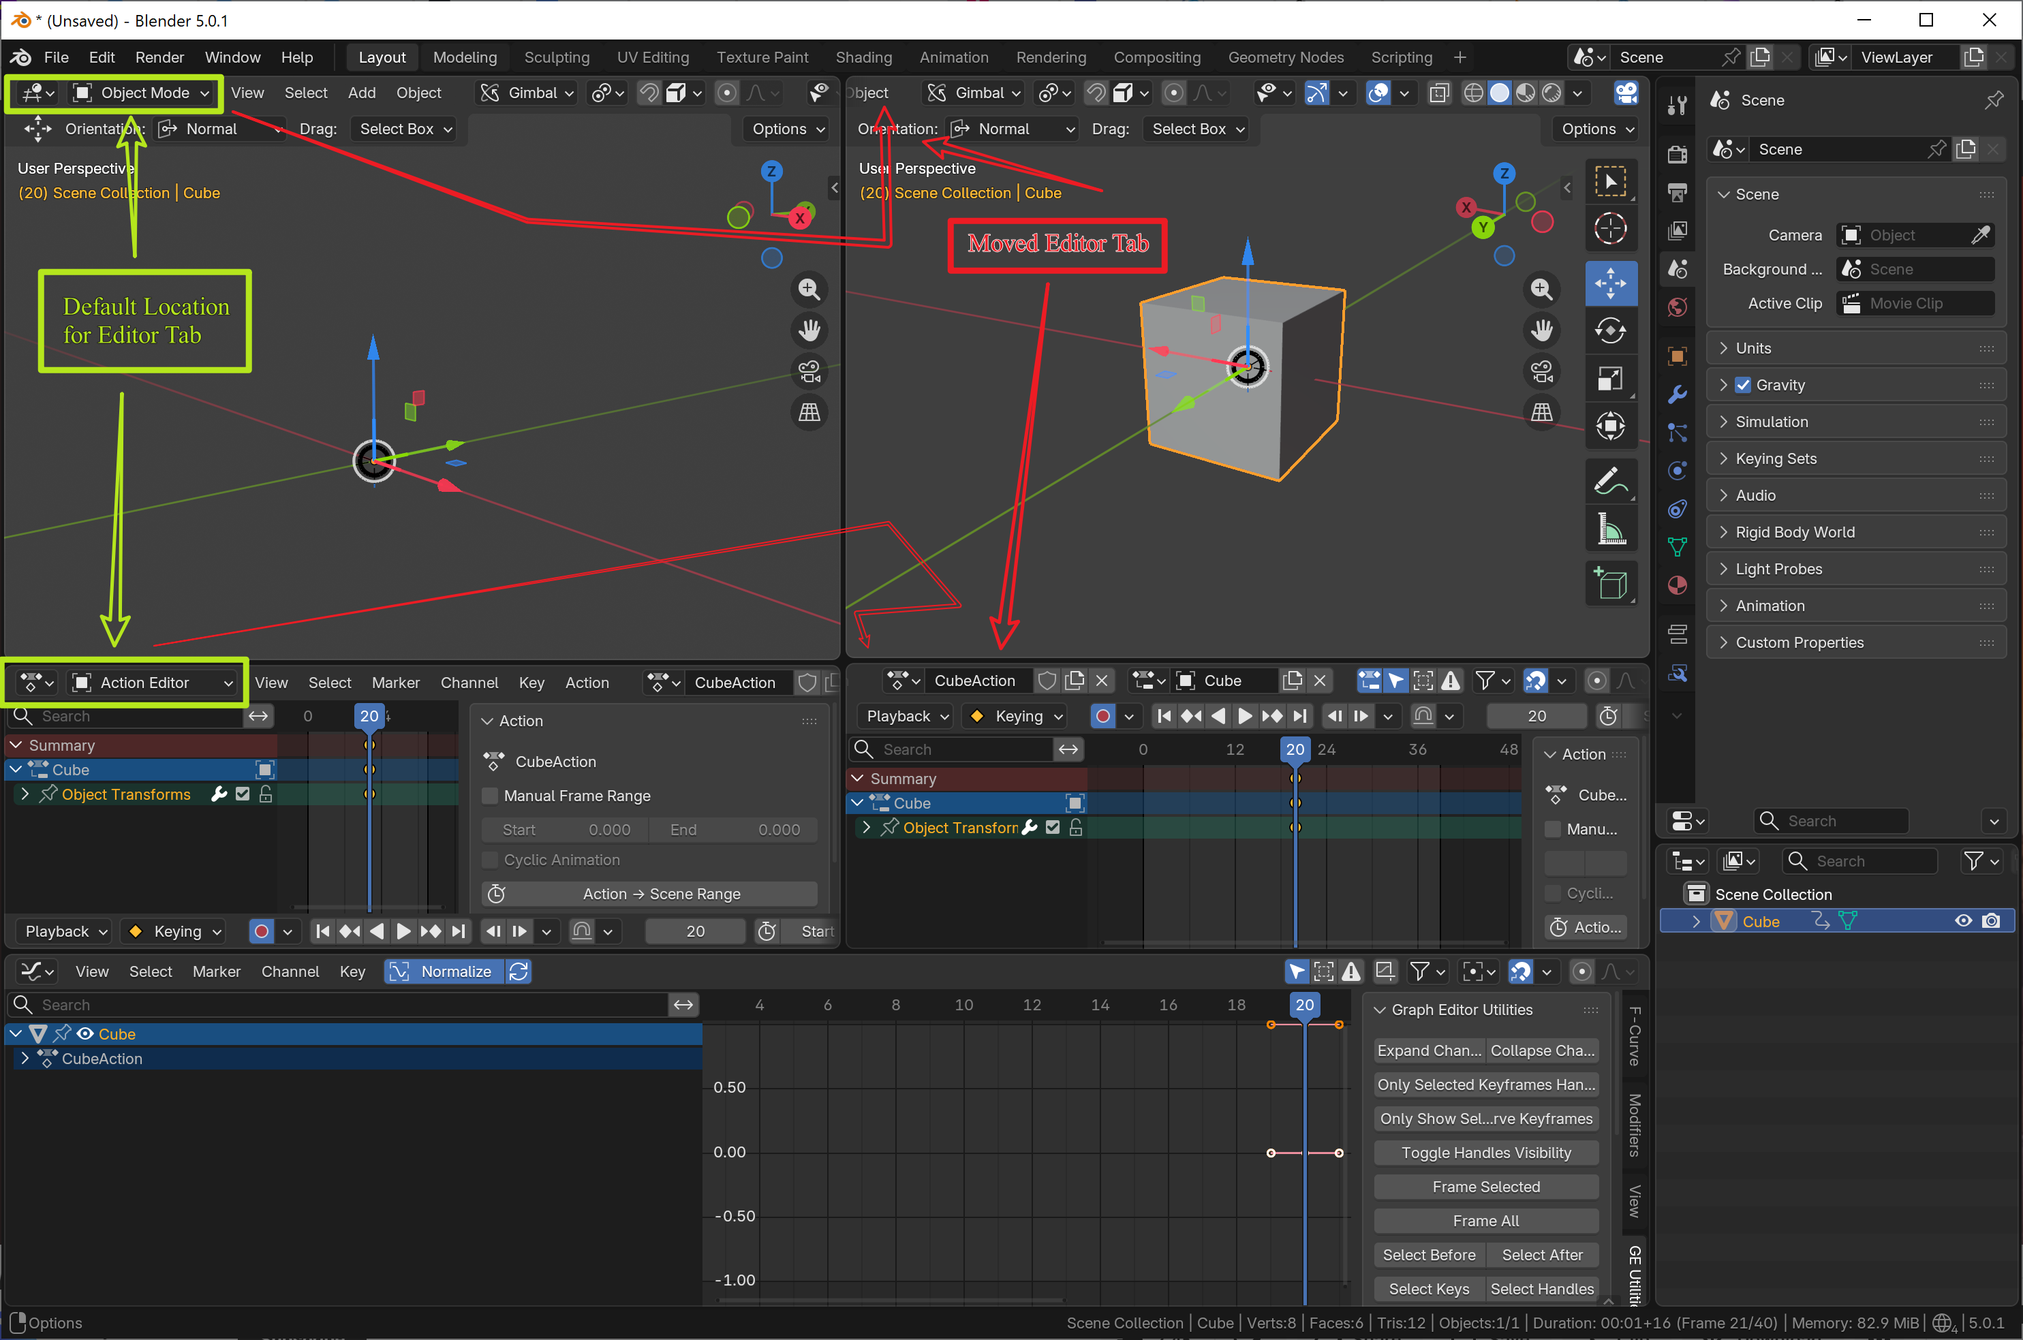Enable the Cyclic Animation checkbox
This screenshot has width=2023, height=1340.
[x=491, y=860]
